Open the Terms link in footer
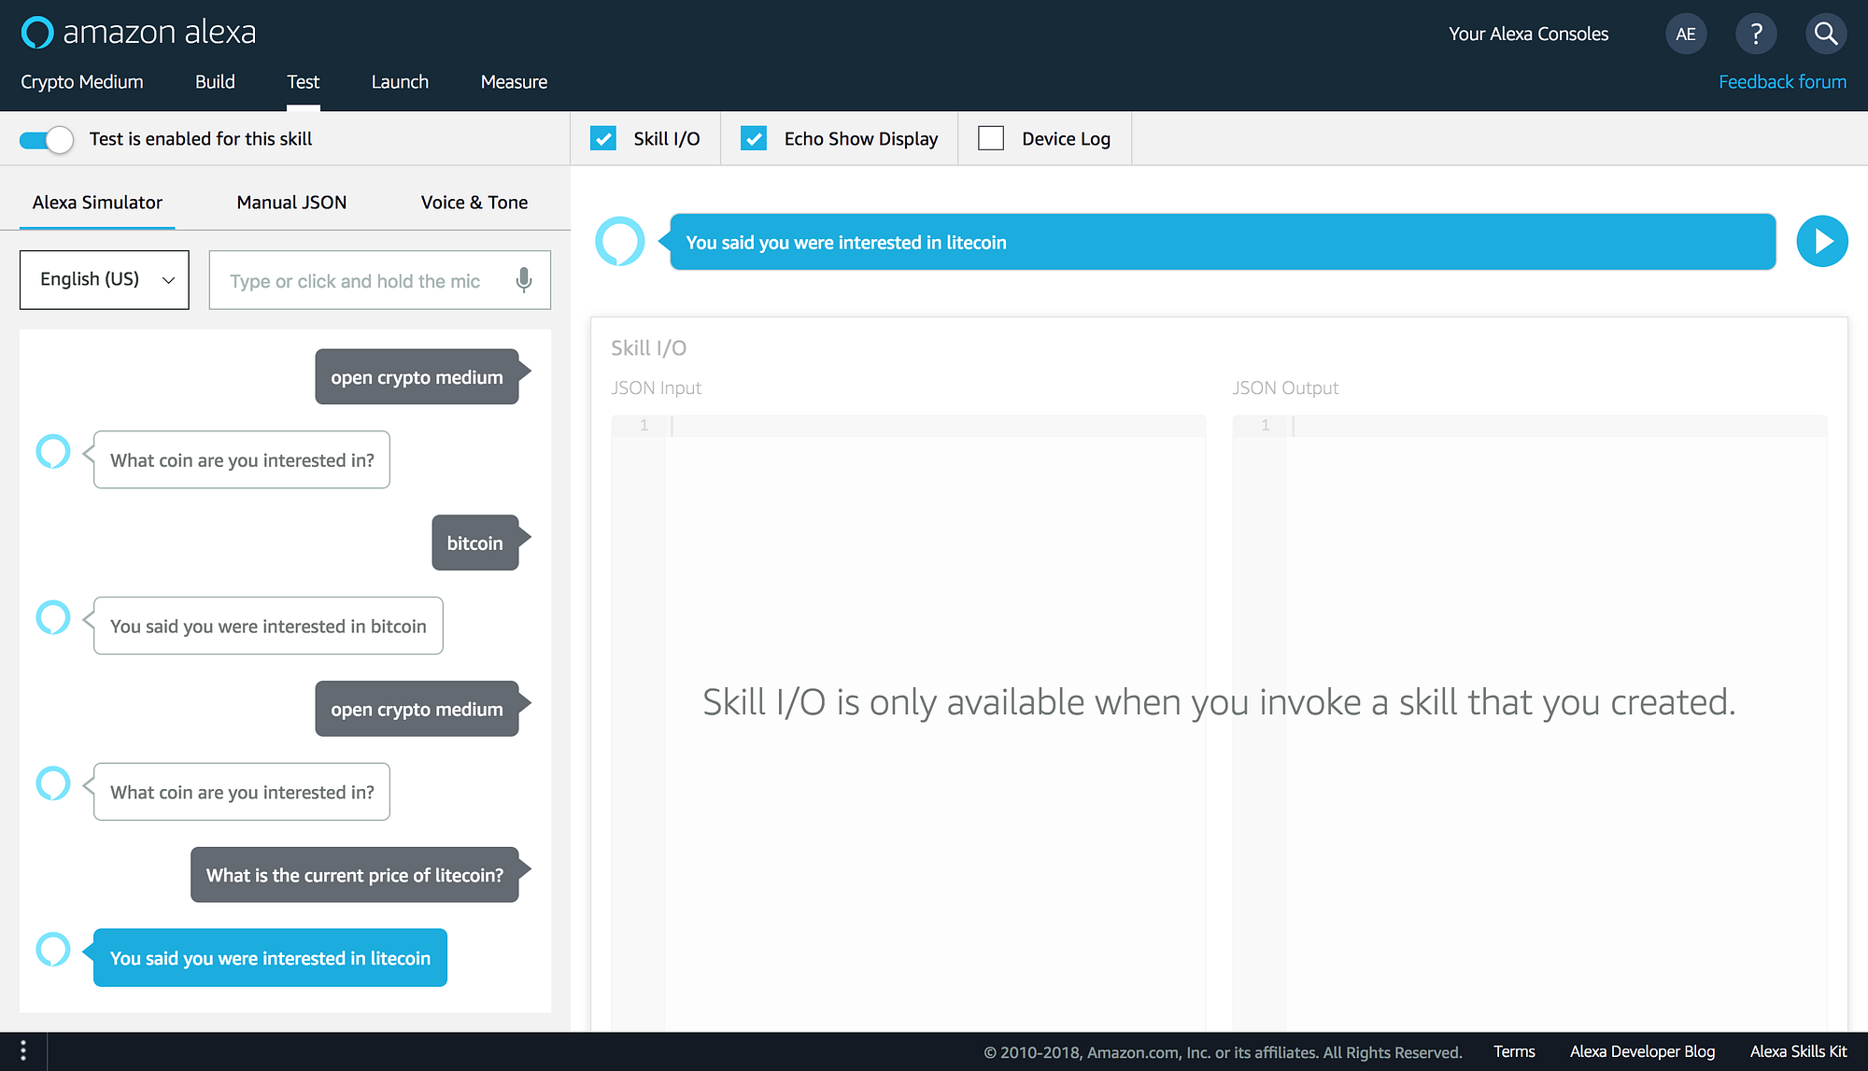 1514,1051
